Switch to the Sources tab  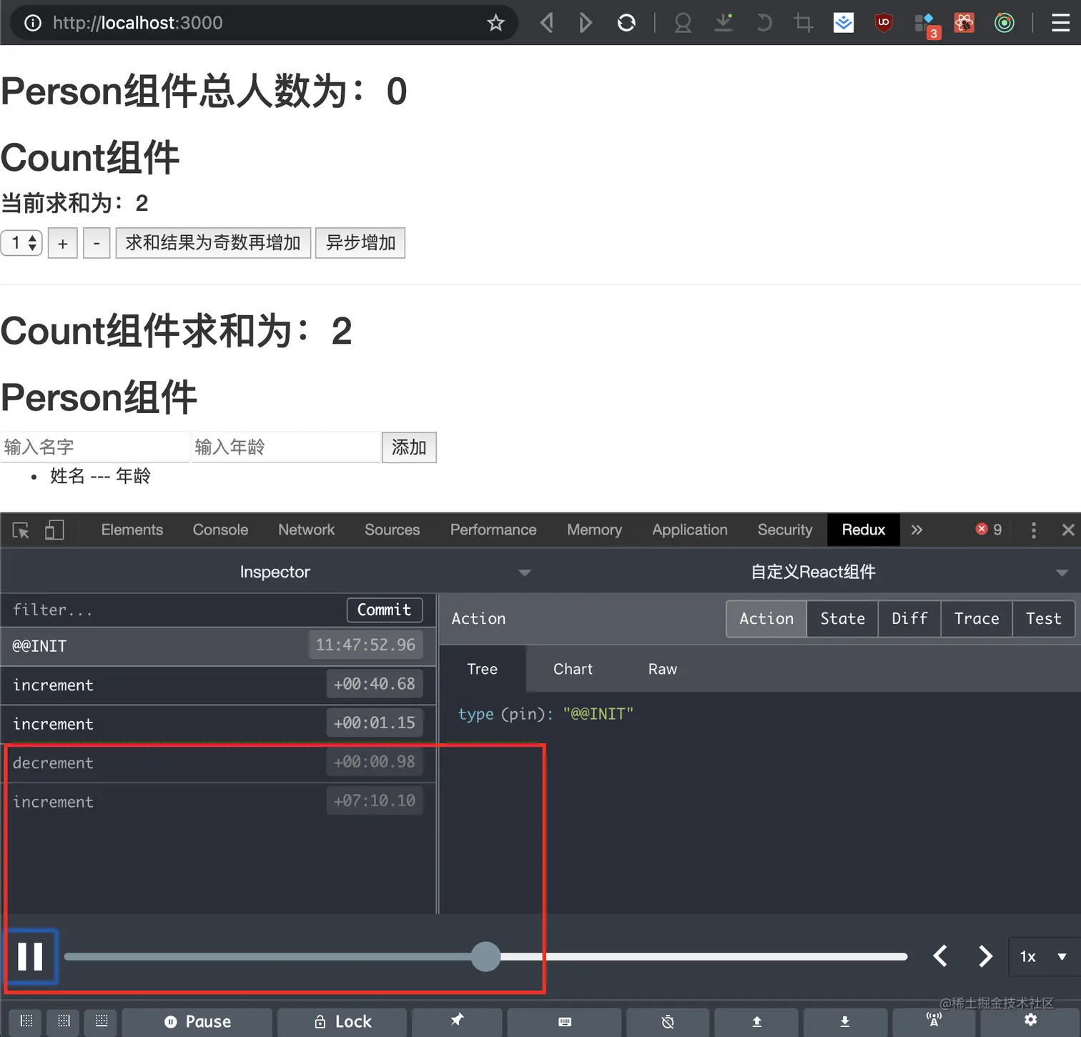(392, 530)
